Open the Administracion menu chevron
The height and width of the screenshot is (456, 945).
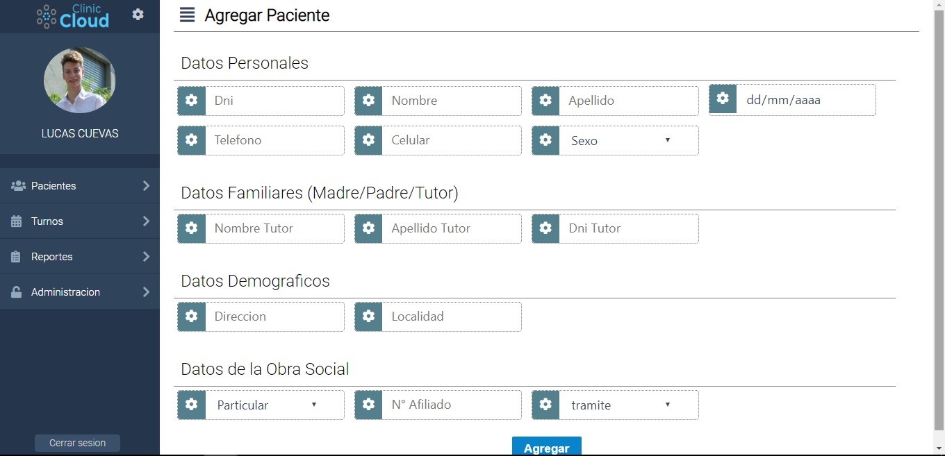pyautogui.click(x=146, y=292)
